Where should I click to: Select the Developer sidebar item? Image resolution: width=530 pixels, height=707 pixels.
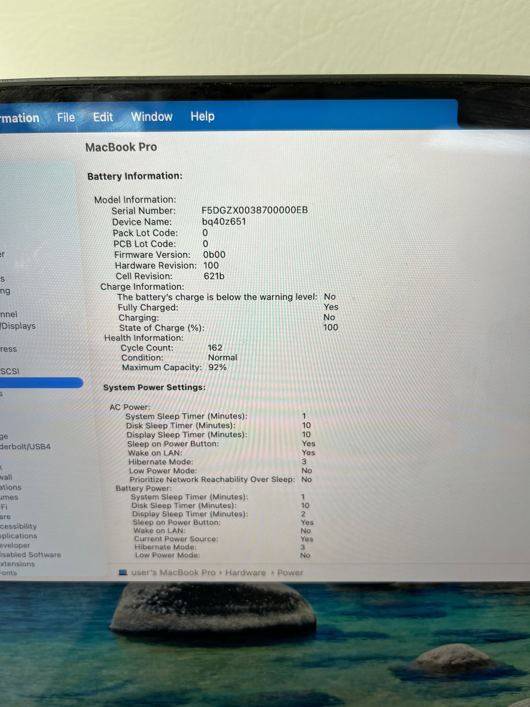tap(15, 545)
